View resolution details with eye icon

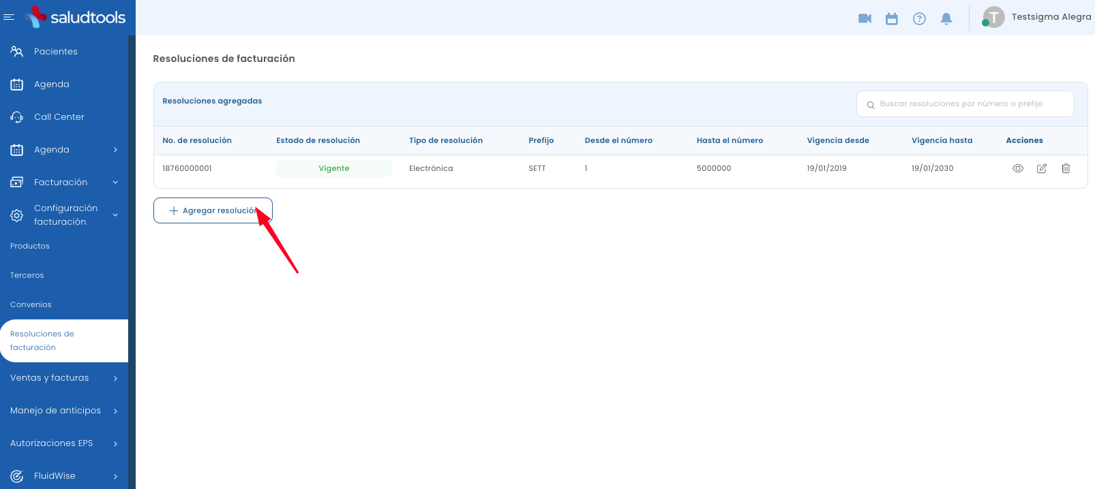pyautogui.click(x=1018, y=168)
